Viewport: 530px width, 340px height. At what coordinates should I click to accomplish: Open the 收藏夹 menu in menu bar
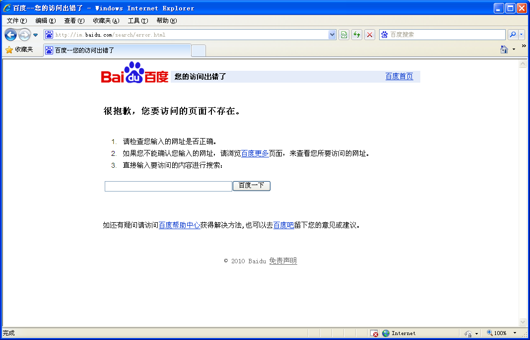(106, 21)
